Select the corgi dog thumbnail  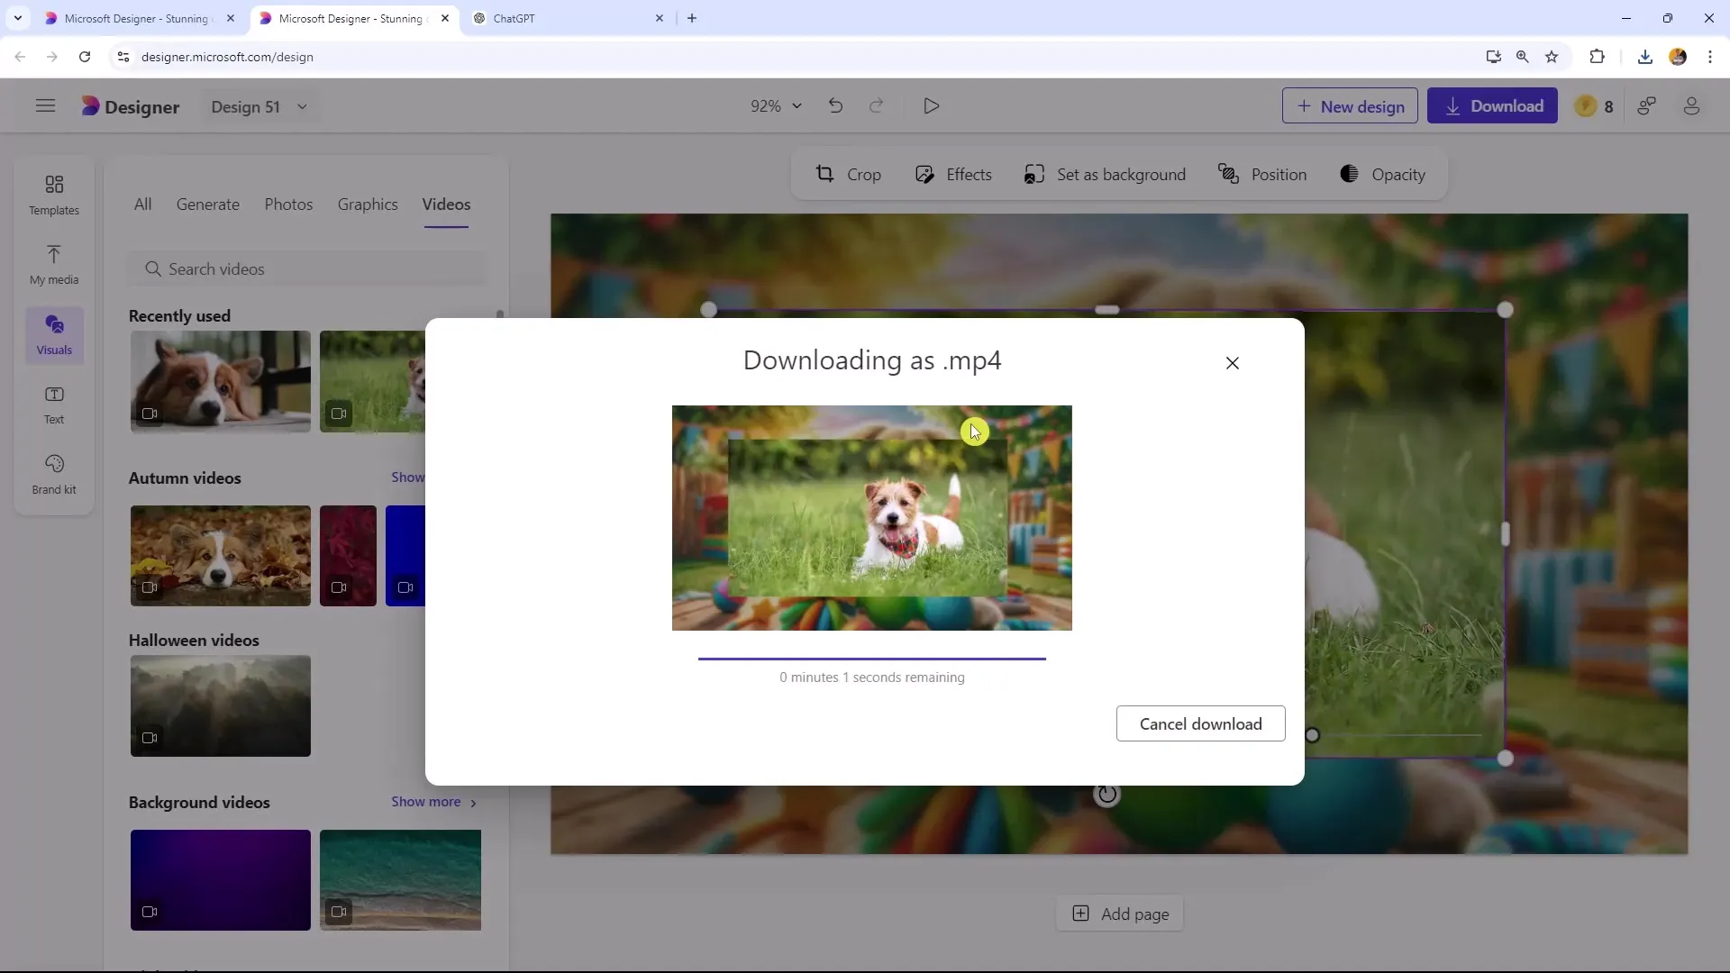point(220,381)
